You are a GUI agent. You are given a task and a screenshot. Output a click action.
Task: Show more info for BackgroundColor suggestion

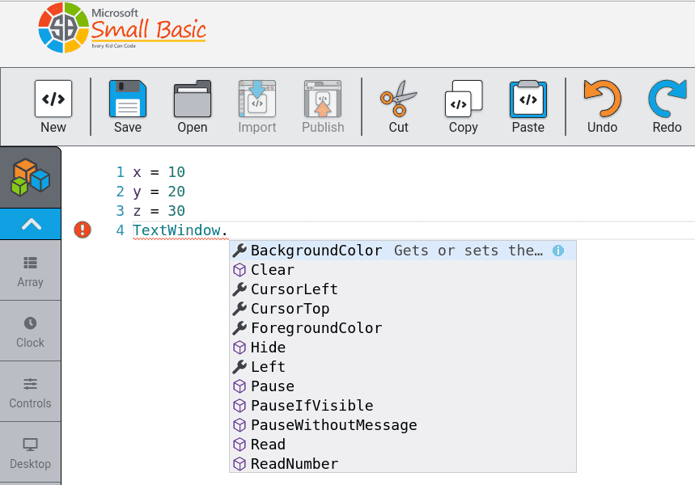[x=558, y=251]
